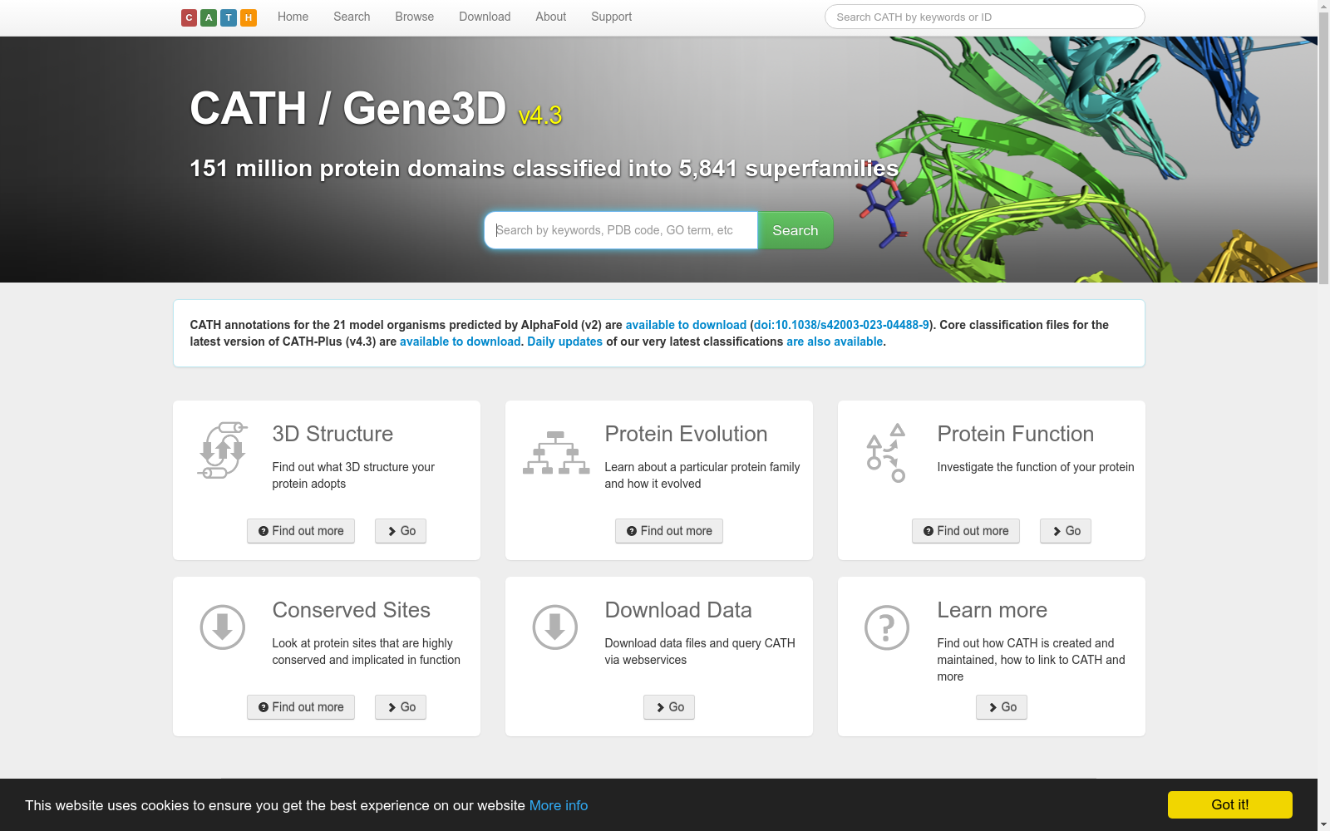Open the Daily updates link
The height and width of the screenshot is (831, 1330).
click(x=564, y=342)
